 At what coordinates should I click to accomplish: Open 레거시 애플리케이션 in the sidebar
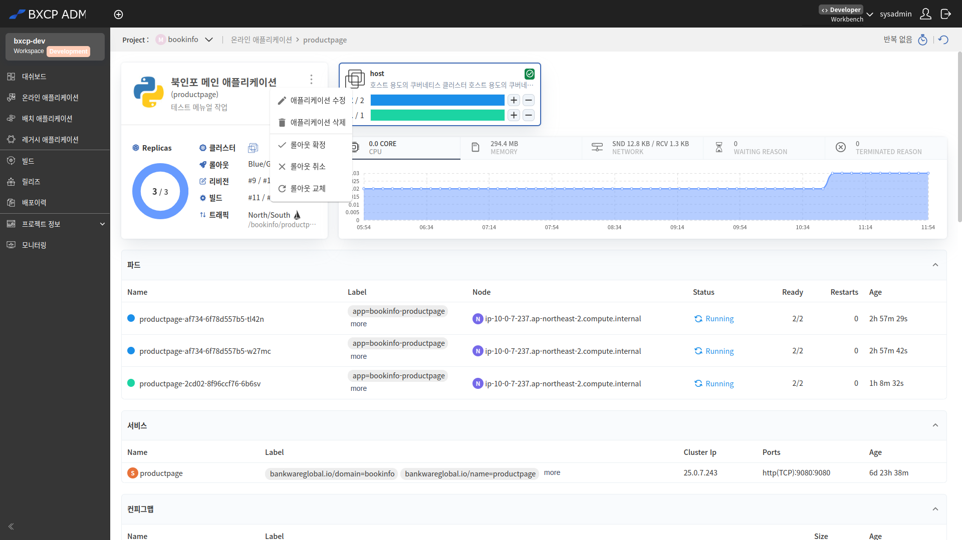click(55, 140)
